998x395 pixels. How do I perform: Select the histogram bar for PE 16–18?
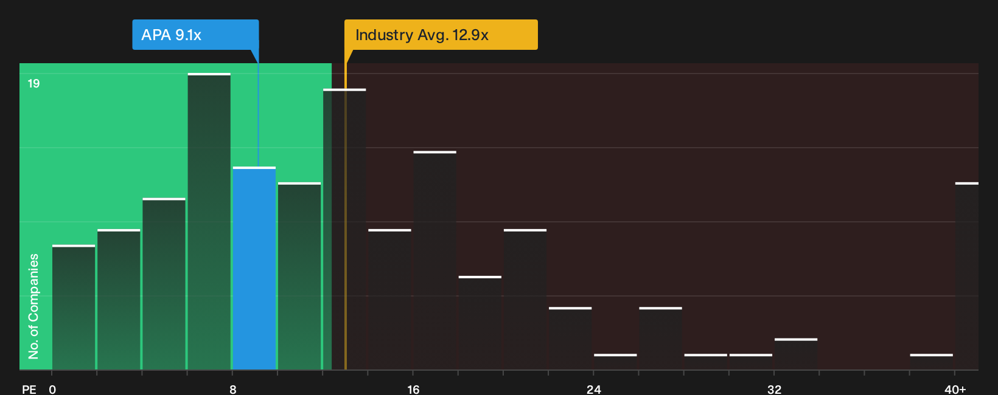[434, 260]
